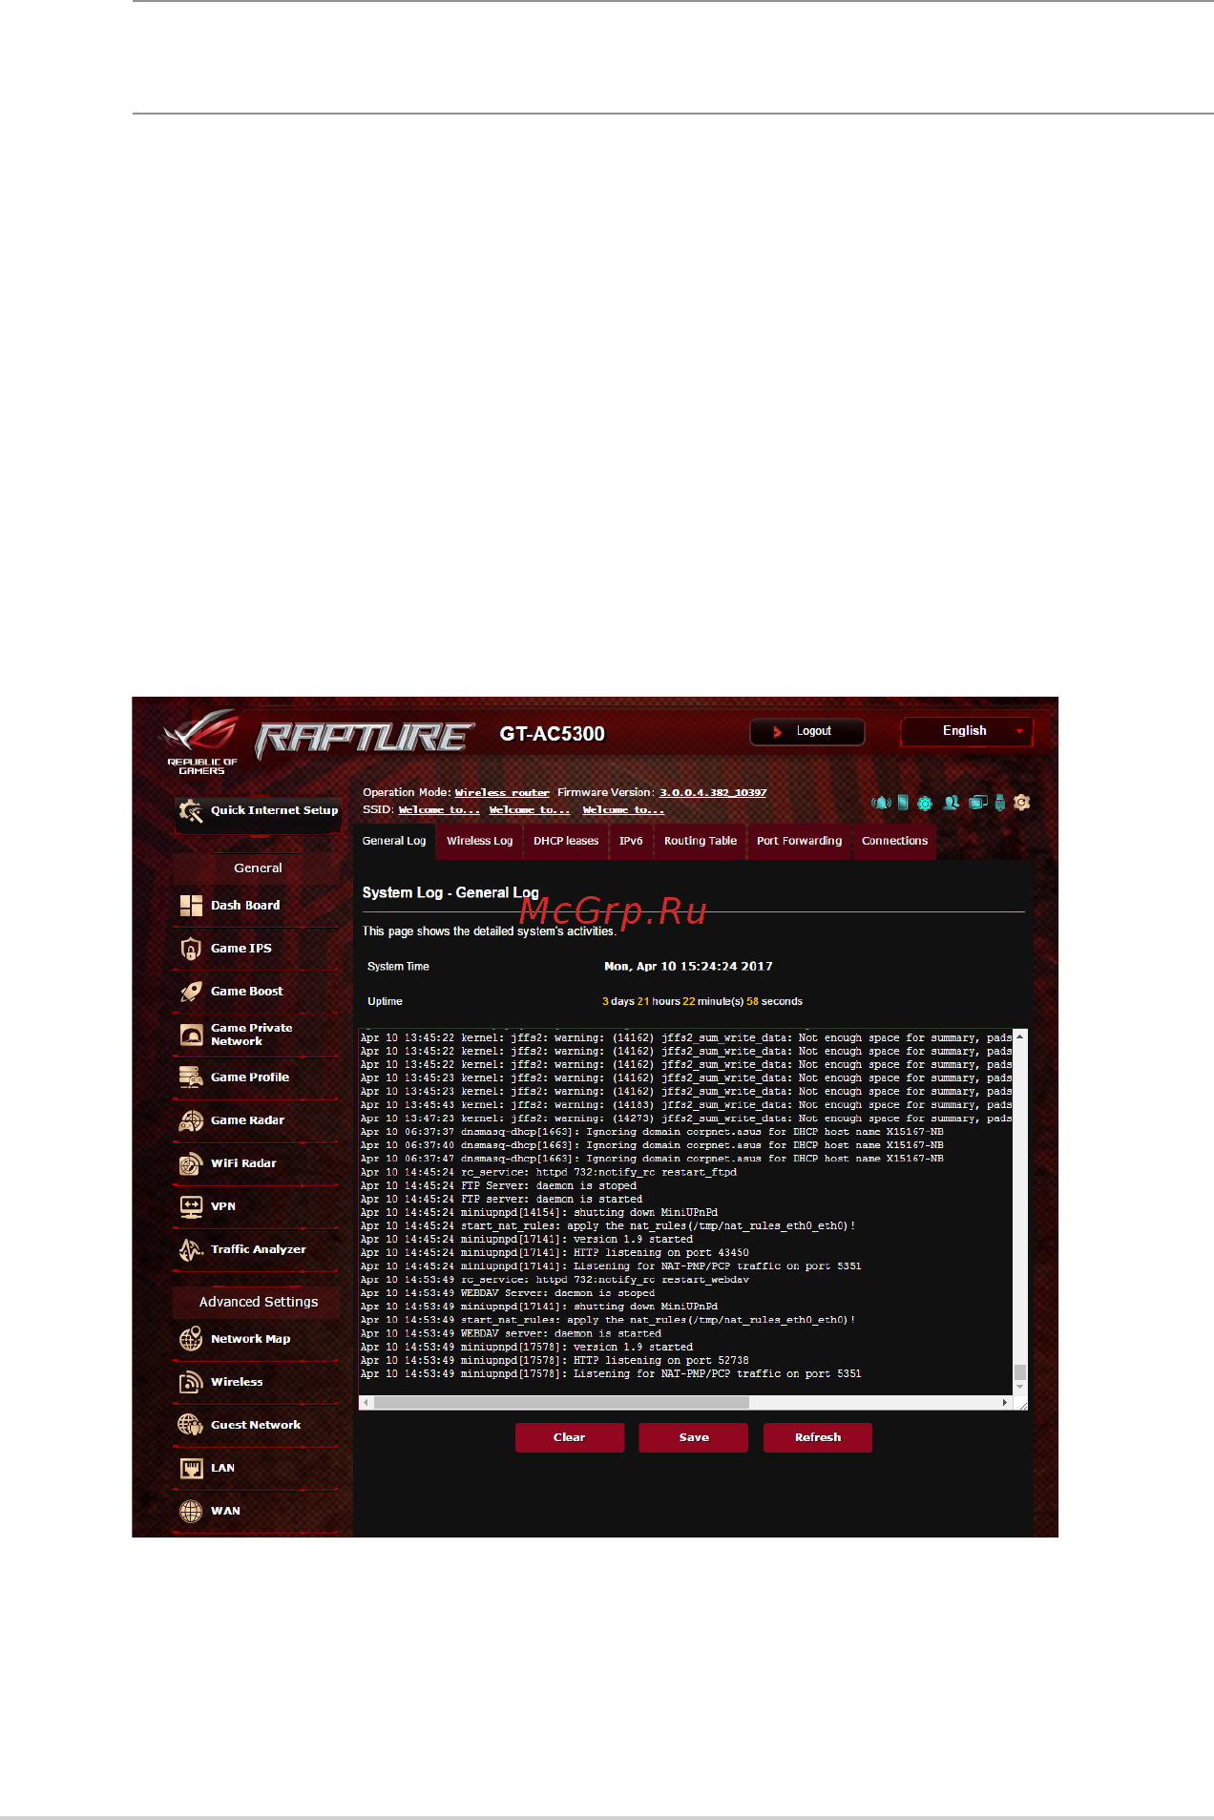Click log line restart_ftpd

(549, 1173)
